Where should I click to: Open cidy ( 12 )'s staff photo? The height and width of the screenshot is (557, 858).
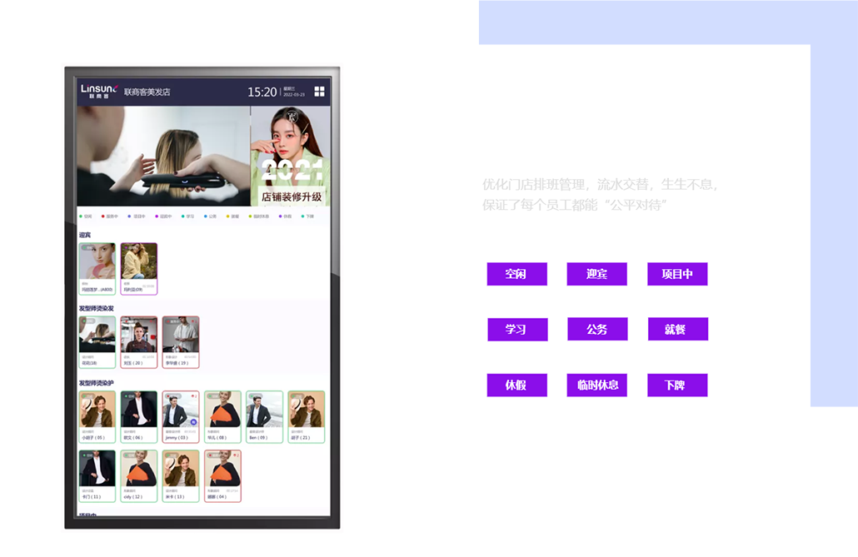tap(138, 467)
